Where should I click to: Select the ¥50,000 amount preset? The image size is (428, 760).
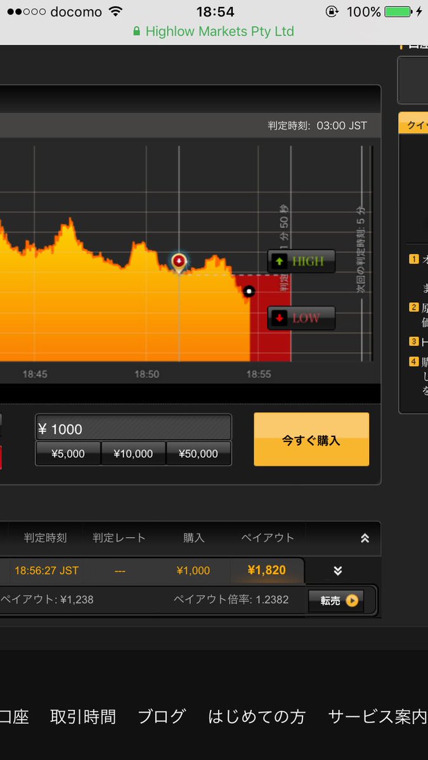(198, 453)
